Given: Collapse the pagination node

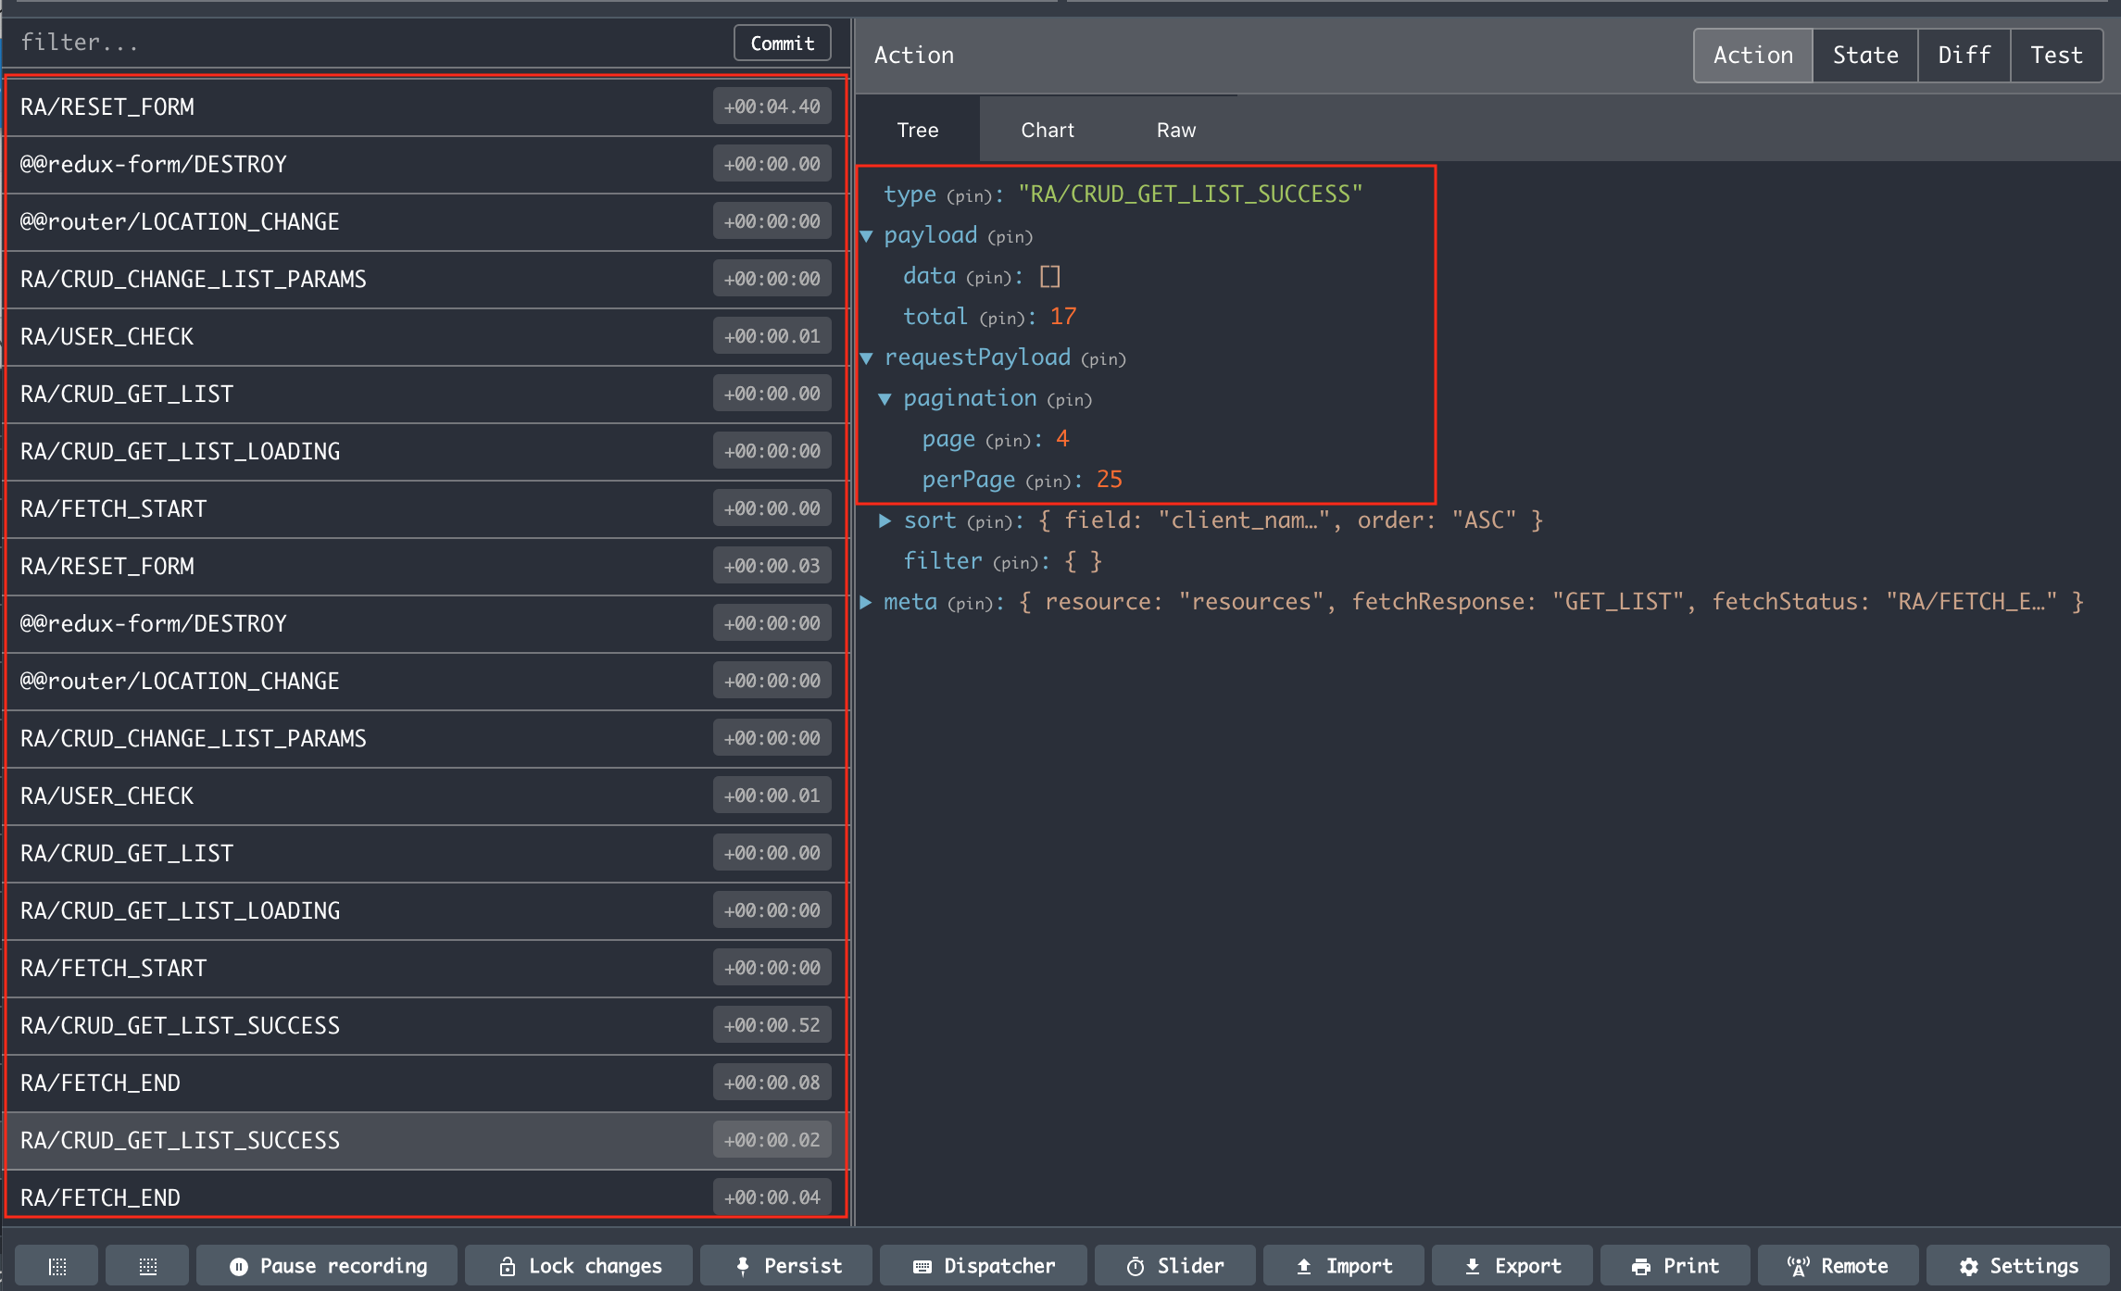Looking at the screenshot, I should click(x=887, y=398).
